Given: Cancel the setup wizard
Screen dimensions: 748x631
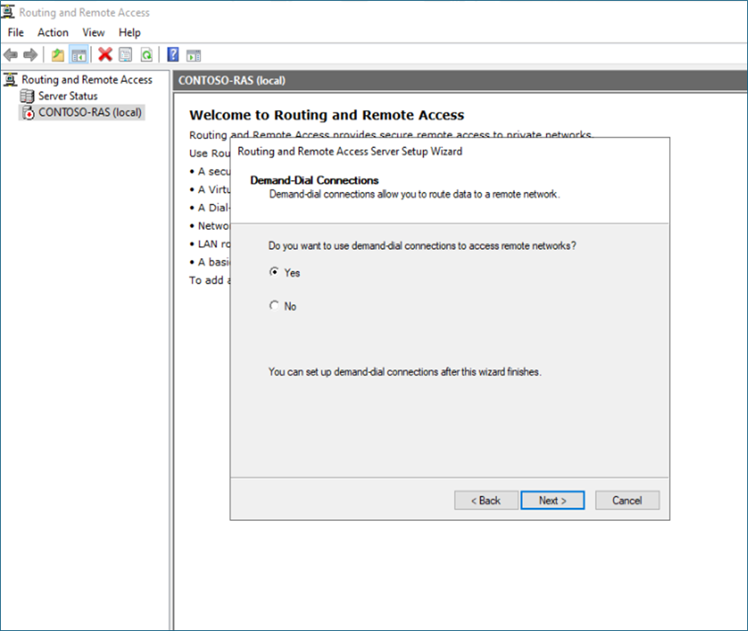Looking at the screenshot, I should pos(627,500).
